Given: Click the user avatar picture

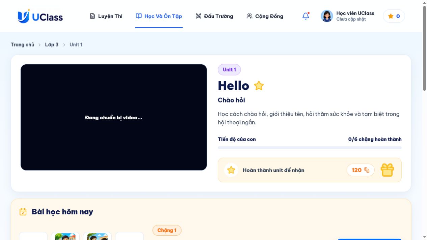Looking at the screenshot, I should (327, 16).
